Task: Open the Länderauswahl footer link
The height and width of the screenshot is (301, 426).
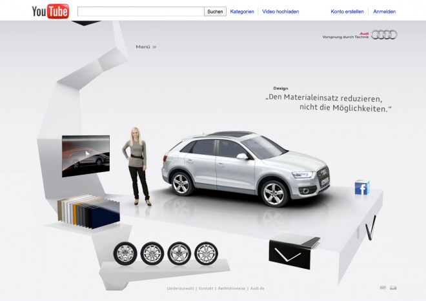Action: tap(180, 288)
